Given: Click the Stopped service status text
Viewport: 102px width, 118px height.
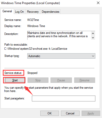Looking at the screenshot, I should [x=32, y=73].
